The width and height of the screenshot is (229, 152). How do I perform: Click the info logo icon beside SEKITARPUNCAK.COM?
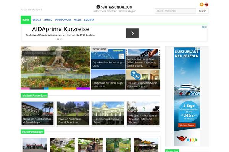pyautogui.click(x=98, y=7)
